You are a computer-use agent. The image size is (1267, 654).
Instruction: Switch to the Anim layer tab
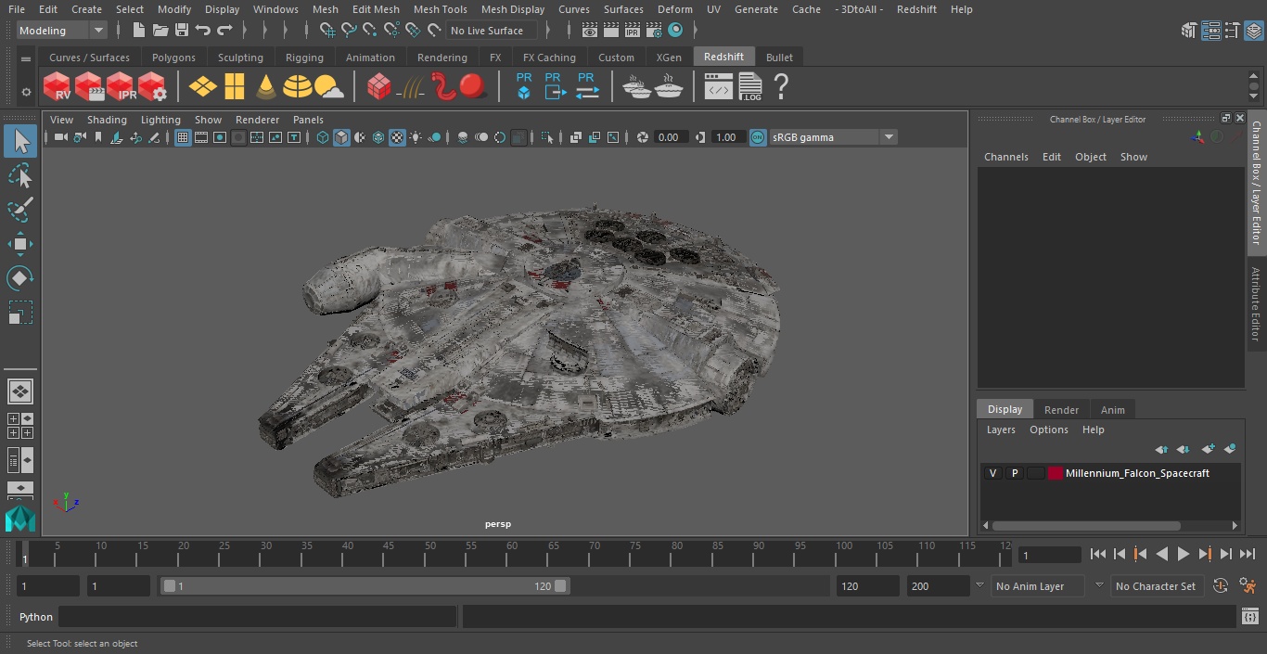pos(1112,410)
